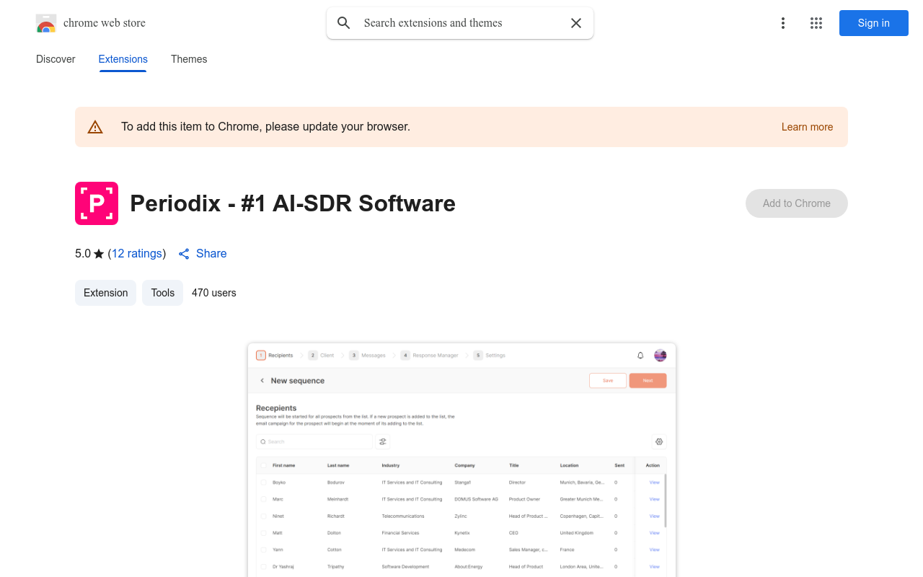Switch to the Themes tab
Viewport: 923px width, 577px height.
189,59
